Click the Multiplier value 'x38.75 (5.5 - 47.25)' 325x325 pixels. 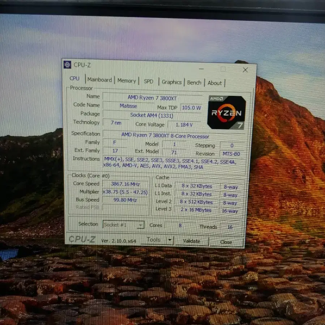coord(125,192)
